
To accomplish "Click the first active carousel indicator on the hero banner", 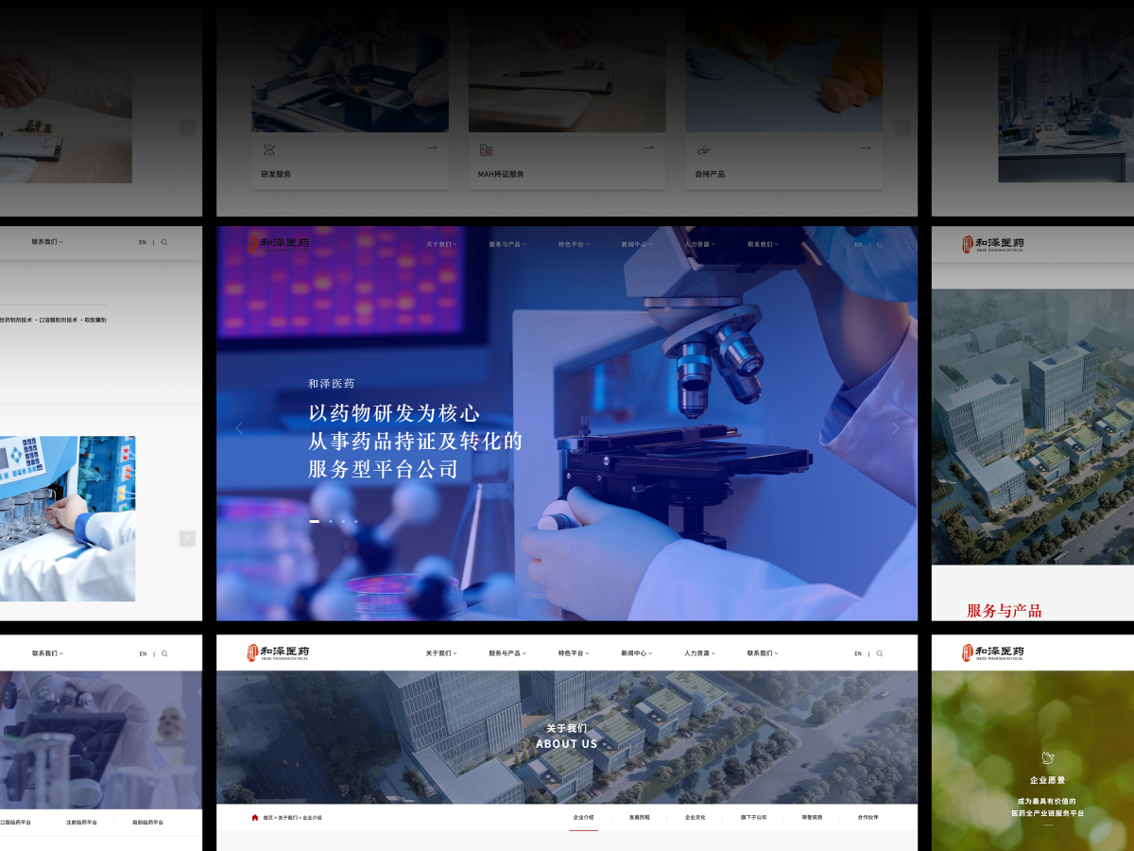I will tap(315, 521).
